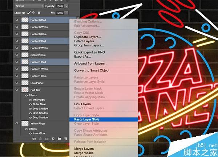Toggle Outer Glow effect eye

coord(30,104)
